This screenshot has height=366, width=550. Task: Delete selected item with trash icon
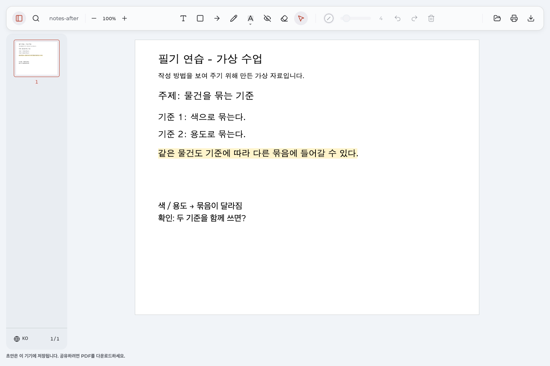pyautogui.click(x=431, y=18)
